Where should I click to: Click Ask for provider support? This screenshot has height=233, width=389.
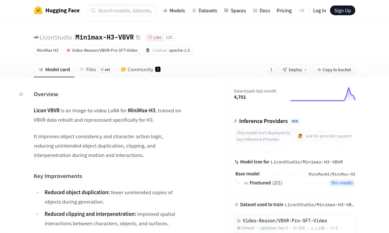[325, 136]
